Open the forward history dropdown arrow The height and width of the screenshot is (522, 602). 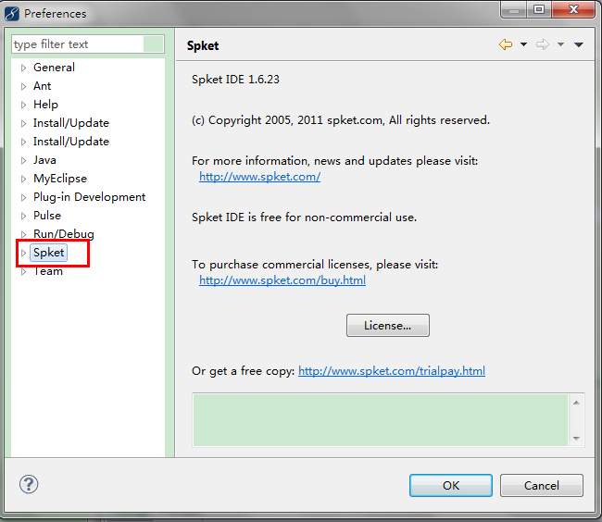pos(560,44)
